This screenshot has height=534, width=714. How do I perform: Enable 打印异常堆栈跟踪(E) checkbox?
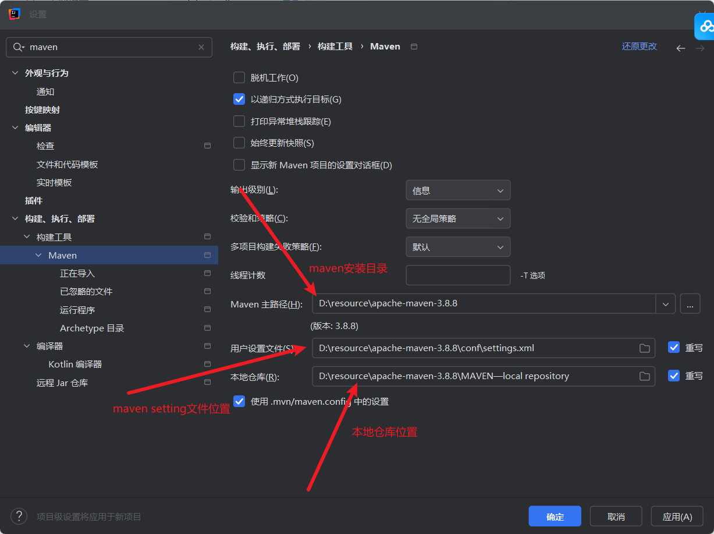[x=239, y=121]
